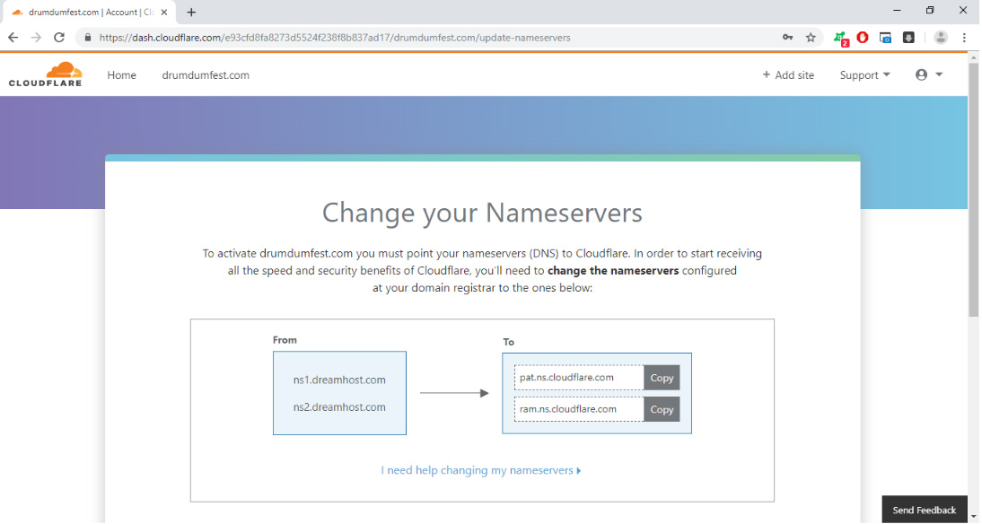Viewport: 982px width, 524px height.
Task: Click the green extension icon with badge 2
Action: [x=840, y=37]
